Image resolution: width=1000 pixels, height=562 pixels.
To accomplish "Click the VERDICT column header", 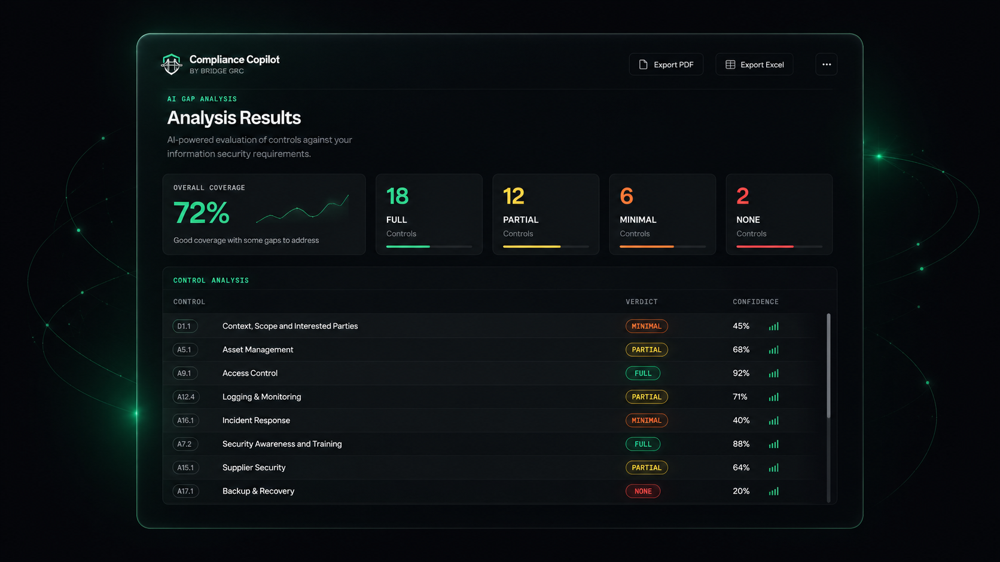I will coord(642,302).
